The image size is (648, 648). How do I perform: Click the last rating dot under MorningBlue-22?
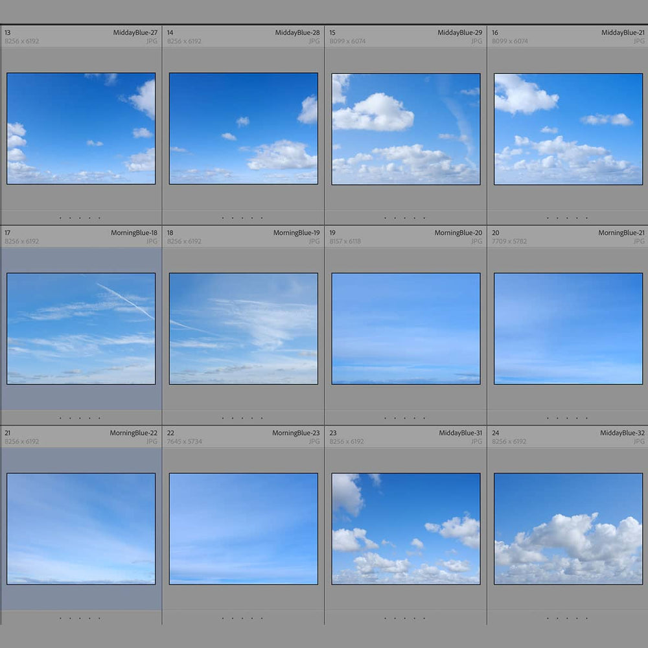pyautogui.click(x=99, y=618)
